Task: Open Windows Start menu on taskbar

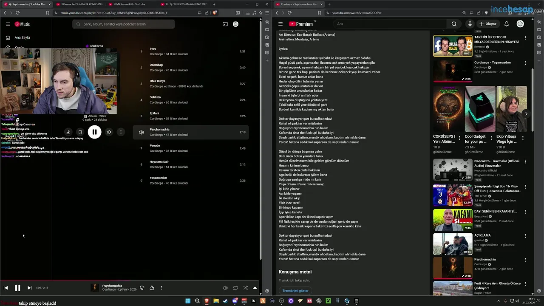Action: pyautogui.click(x=188, y=301)
